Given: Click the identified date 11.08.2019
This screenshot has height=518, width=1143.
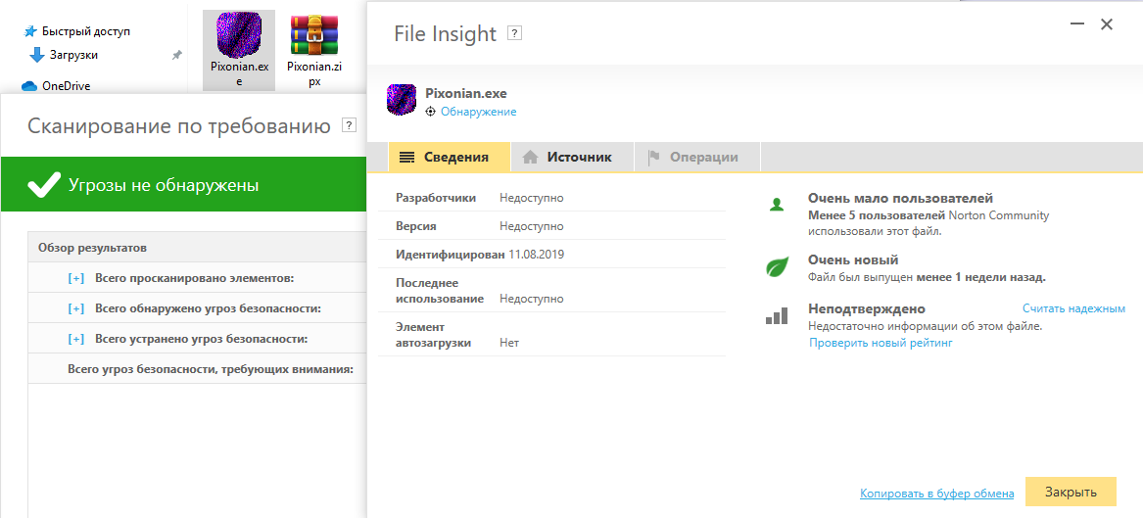Looking at the screenshot, I should 538,255.
